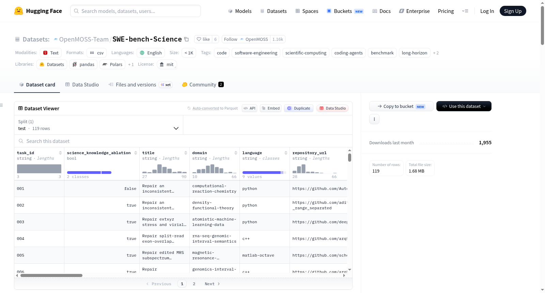Go to the OpenMOSS-Team page

pos(84,39)
